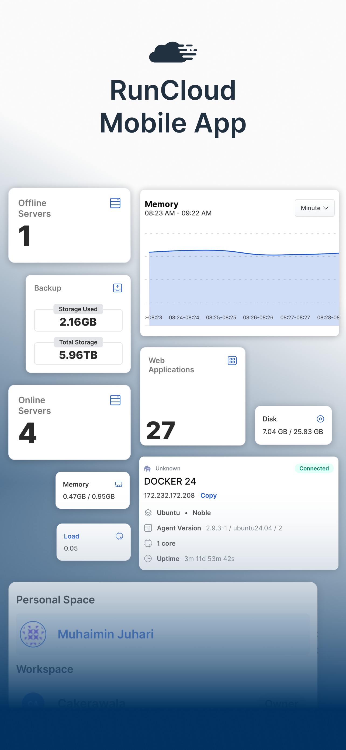Click the Load value 0.05

coord(71,548)
